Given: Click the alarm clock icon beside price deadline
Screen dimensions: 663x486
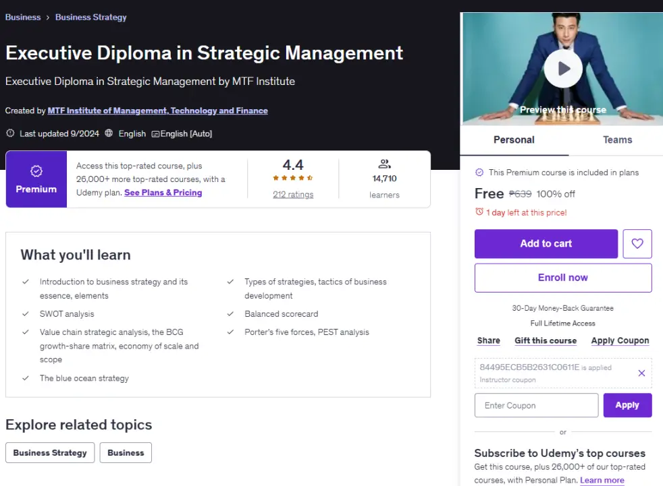Looking at the screenshot, I should tap(479, 212).
